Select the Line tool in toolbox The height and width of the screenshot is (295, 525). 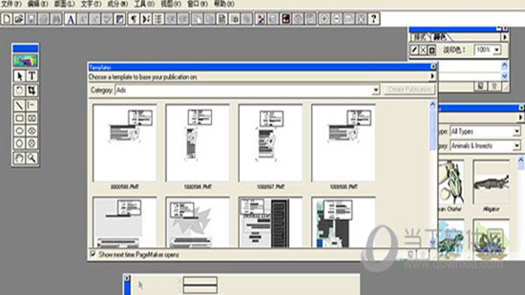point(19,105)
